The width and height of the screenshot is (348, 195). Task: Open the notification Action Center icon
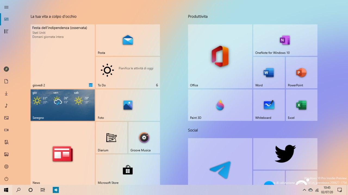(340, 190)
